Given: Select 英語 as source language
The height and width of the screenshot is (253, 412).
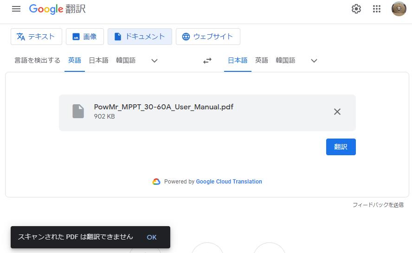Looking at the screenshot, I should [x=75, y=60].
